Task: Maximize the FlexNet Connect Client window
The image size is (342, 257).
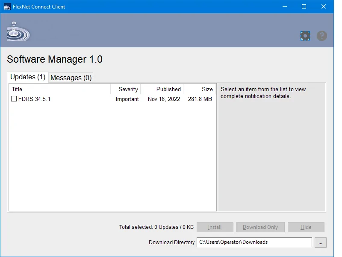Action: 304,7
